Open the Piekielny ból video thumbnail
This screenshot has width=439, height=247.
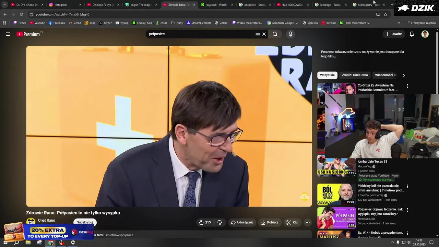point(336,194)
